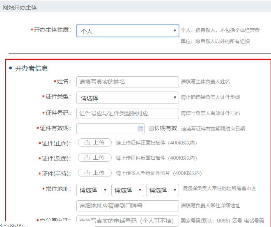Click the 长期有效 label text
This screenshot has width=271, height=227.
165,128
